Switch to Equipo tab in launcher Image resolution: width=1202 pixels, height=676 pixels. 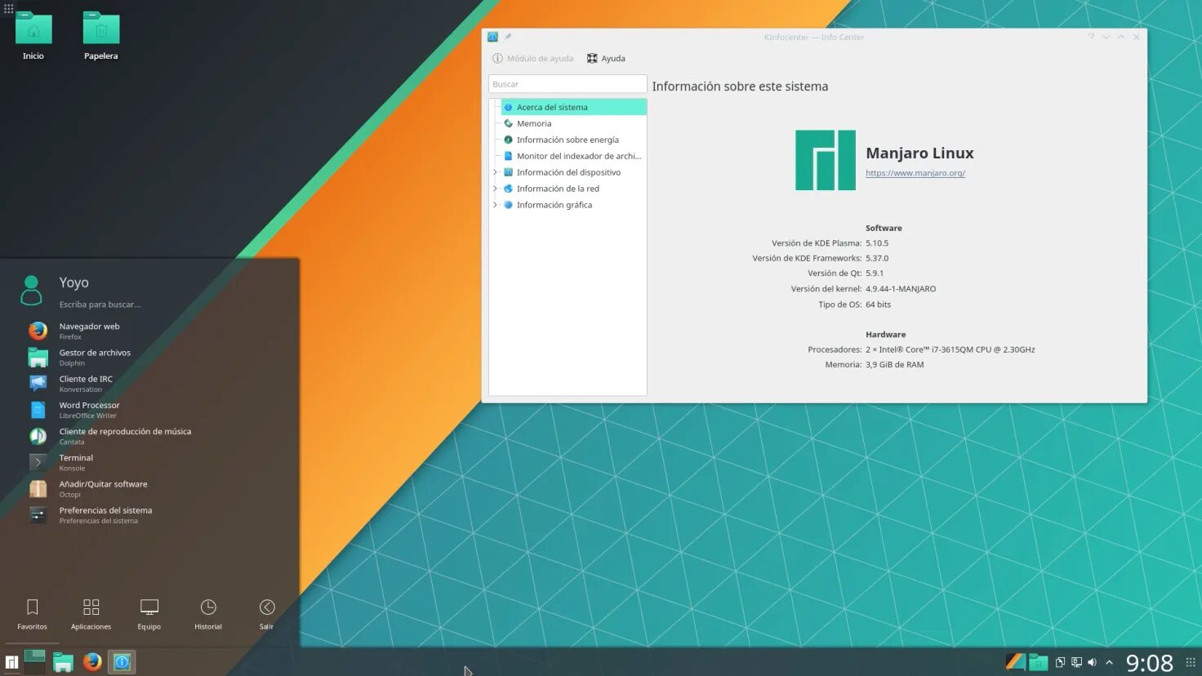[x=149, y=614]
